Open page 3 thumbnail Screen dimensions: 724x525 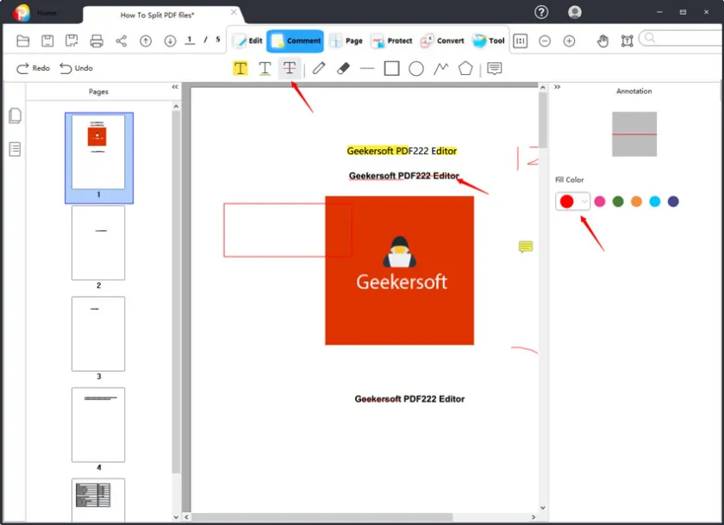click(x=98, y=334)
